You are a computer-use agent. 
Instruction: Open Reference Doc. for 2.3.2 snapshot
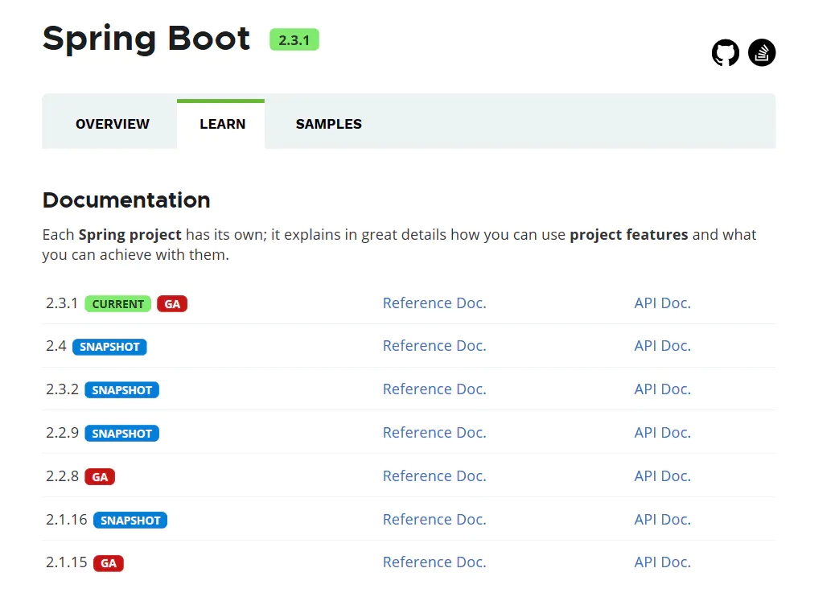(x=434, y=389)
